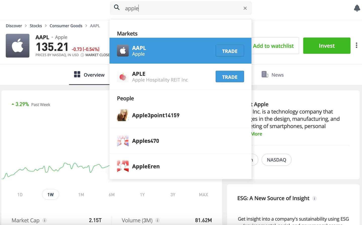Expand the Apple description via More
The height and width of the screenshot is (225, 362).
coord(256,134)
